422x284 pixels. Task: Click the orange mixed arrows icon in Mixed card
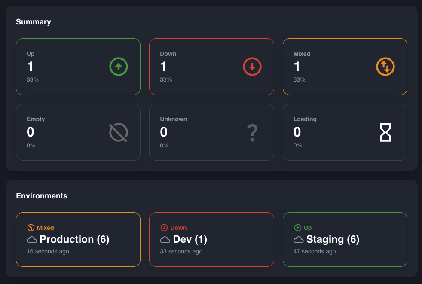(385, 67)
